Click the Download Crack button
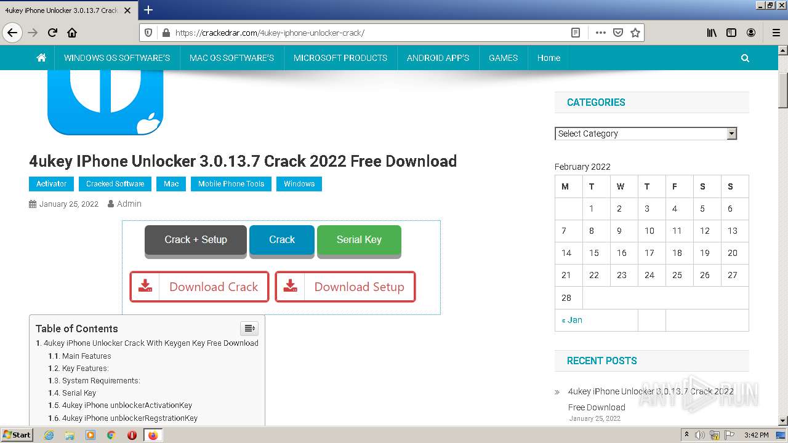 (199, 287)
